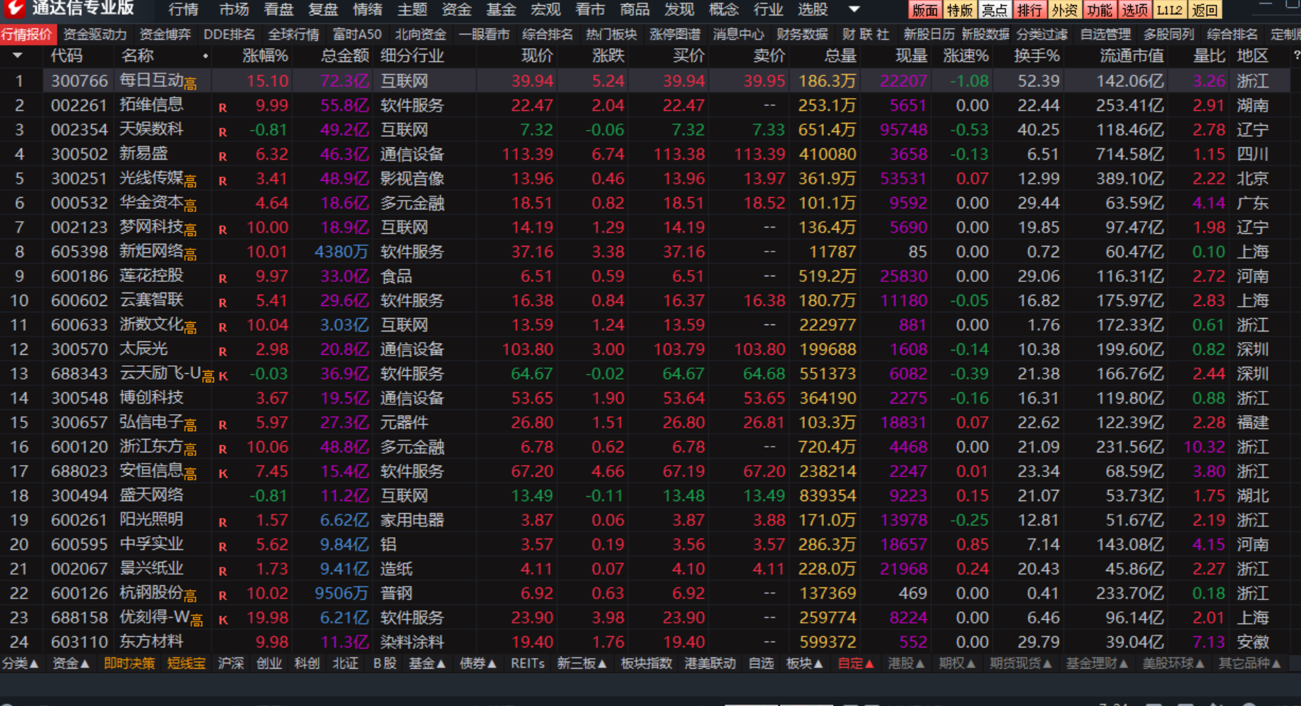1301x706 pixels.
Task: Click the 即时决策 bottom tab
Action: pos(129,663)
